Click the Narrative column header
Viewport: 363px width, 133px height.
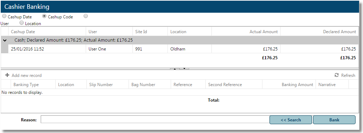point(332,85)
